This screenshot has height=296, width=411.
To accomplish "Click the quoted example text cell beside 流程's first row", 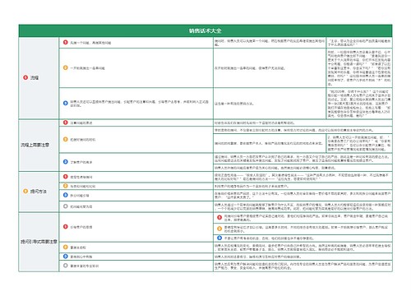I will (359, 43).
